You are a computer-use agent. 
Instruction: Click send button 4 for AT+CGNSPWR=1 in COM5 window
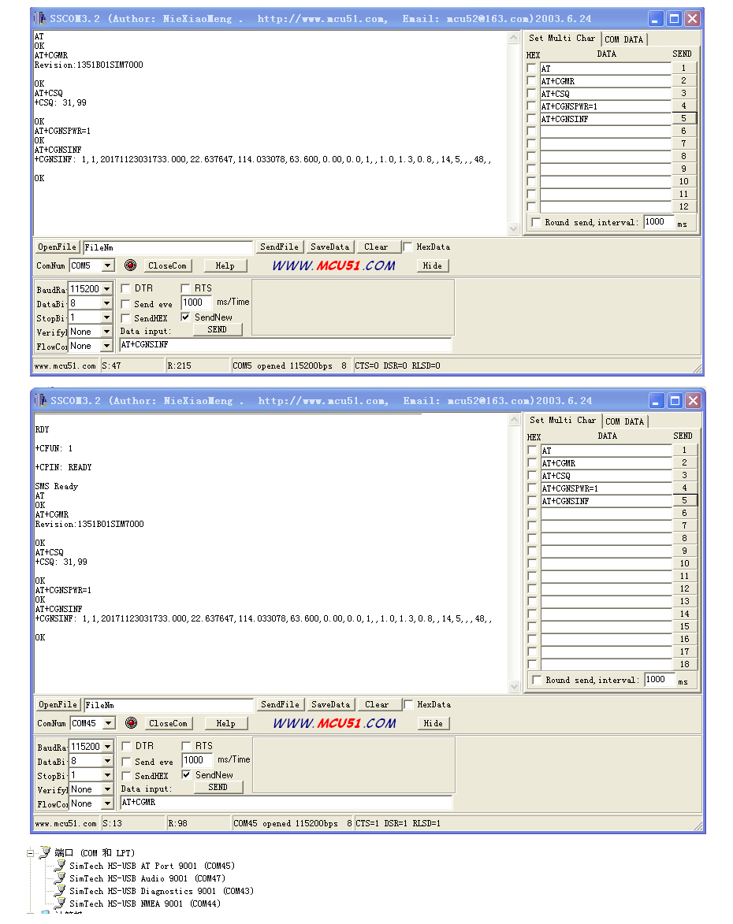[x=684, y=106]
